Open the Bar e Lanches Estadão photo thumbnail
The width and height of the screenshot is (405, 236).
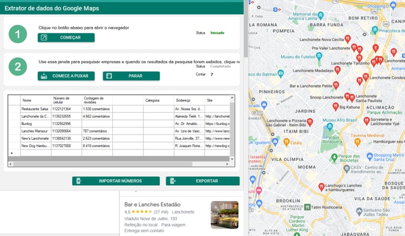pos(225,215)
